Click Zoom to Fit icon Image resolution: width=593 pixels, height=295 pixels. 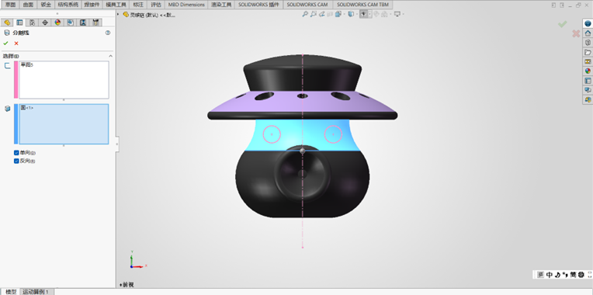[x=305, y=14]
